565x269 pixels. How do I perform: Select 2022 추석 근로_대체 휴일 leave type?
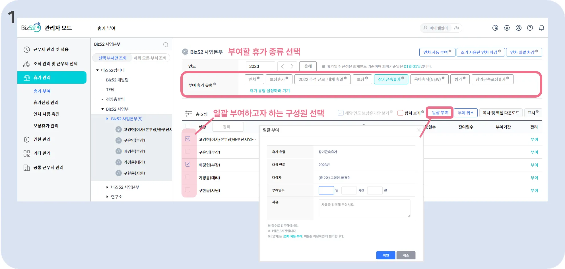323,79
